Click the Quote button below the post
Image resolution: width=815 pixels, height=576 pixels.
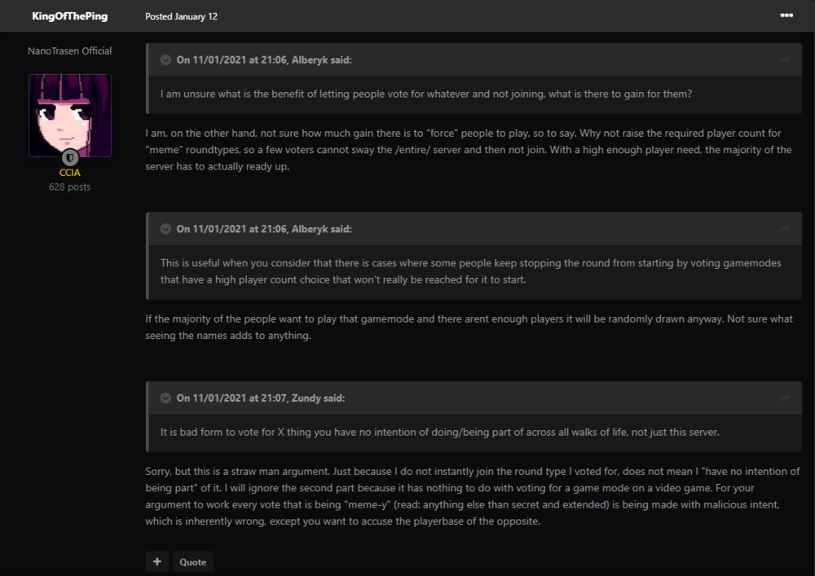coord(193,562)
